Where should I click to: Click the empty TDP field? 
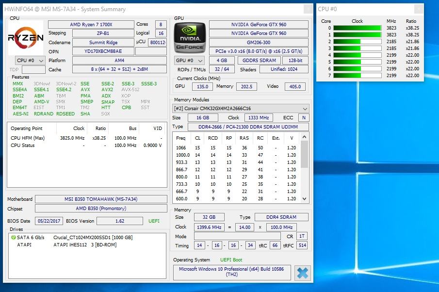click(33, 69)
